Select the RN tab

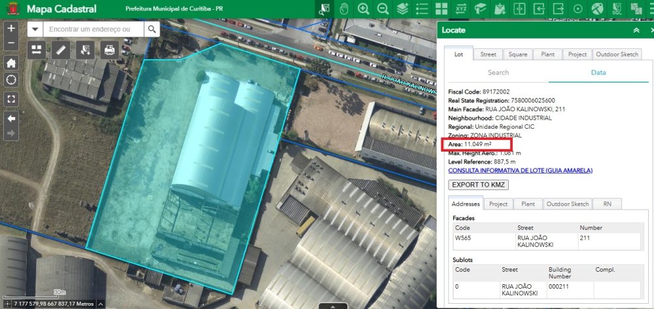[607, 204]
